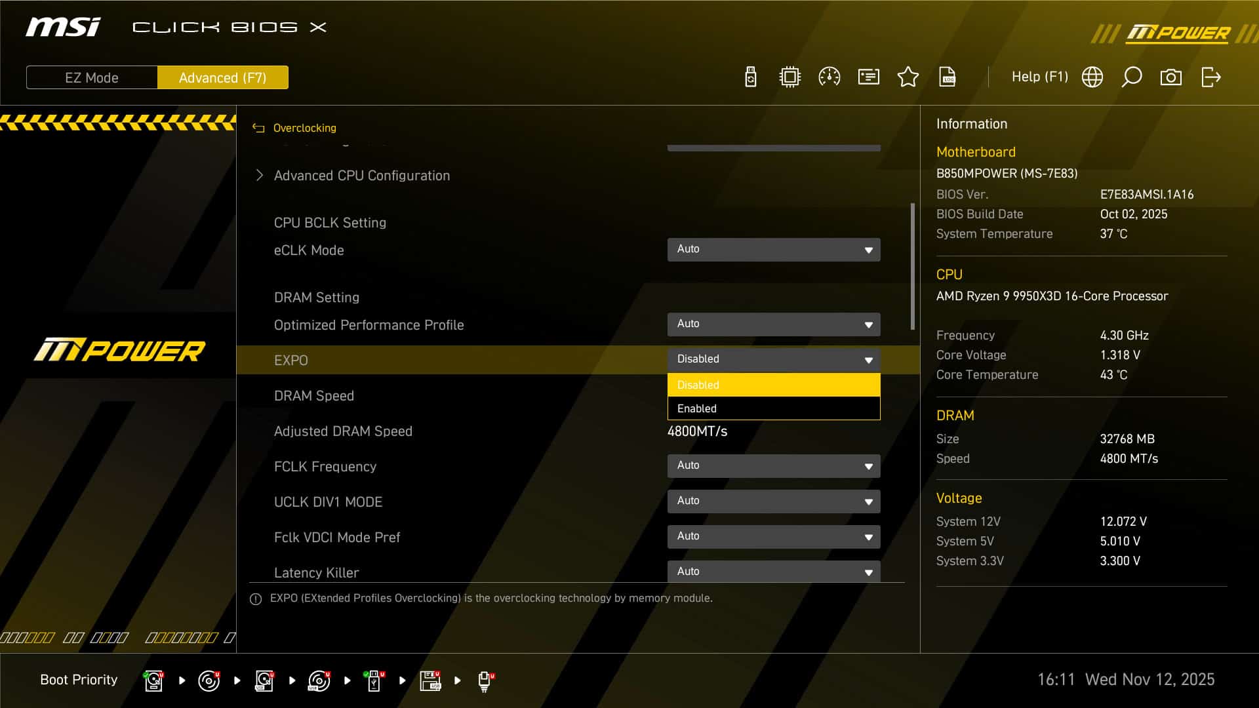Open the Favorites star icon
This screenshot has height=708, width=1259.
click(908, 77)
